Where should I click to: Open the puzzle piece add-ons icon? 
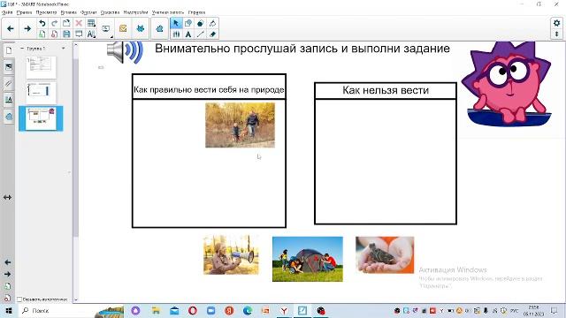pos(159,28)
